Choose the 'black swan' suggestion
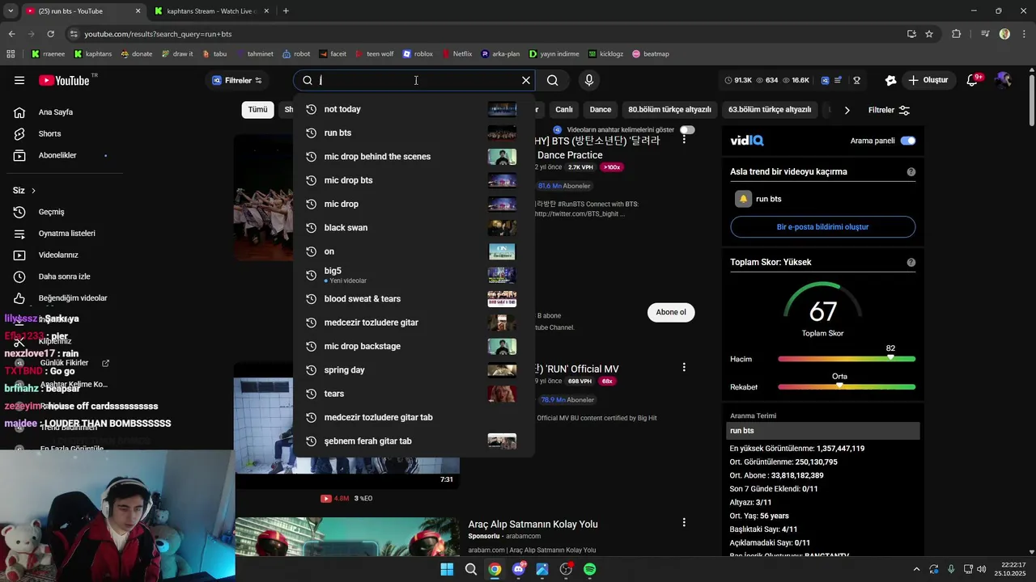Image resolution: width=1036 pixels, height=582 pixels. 414,228
